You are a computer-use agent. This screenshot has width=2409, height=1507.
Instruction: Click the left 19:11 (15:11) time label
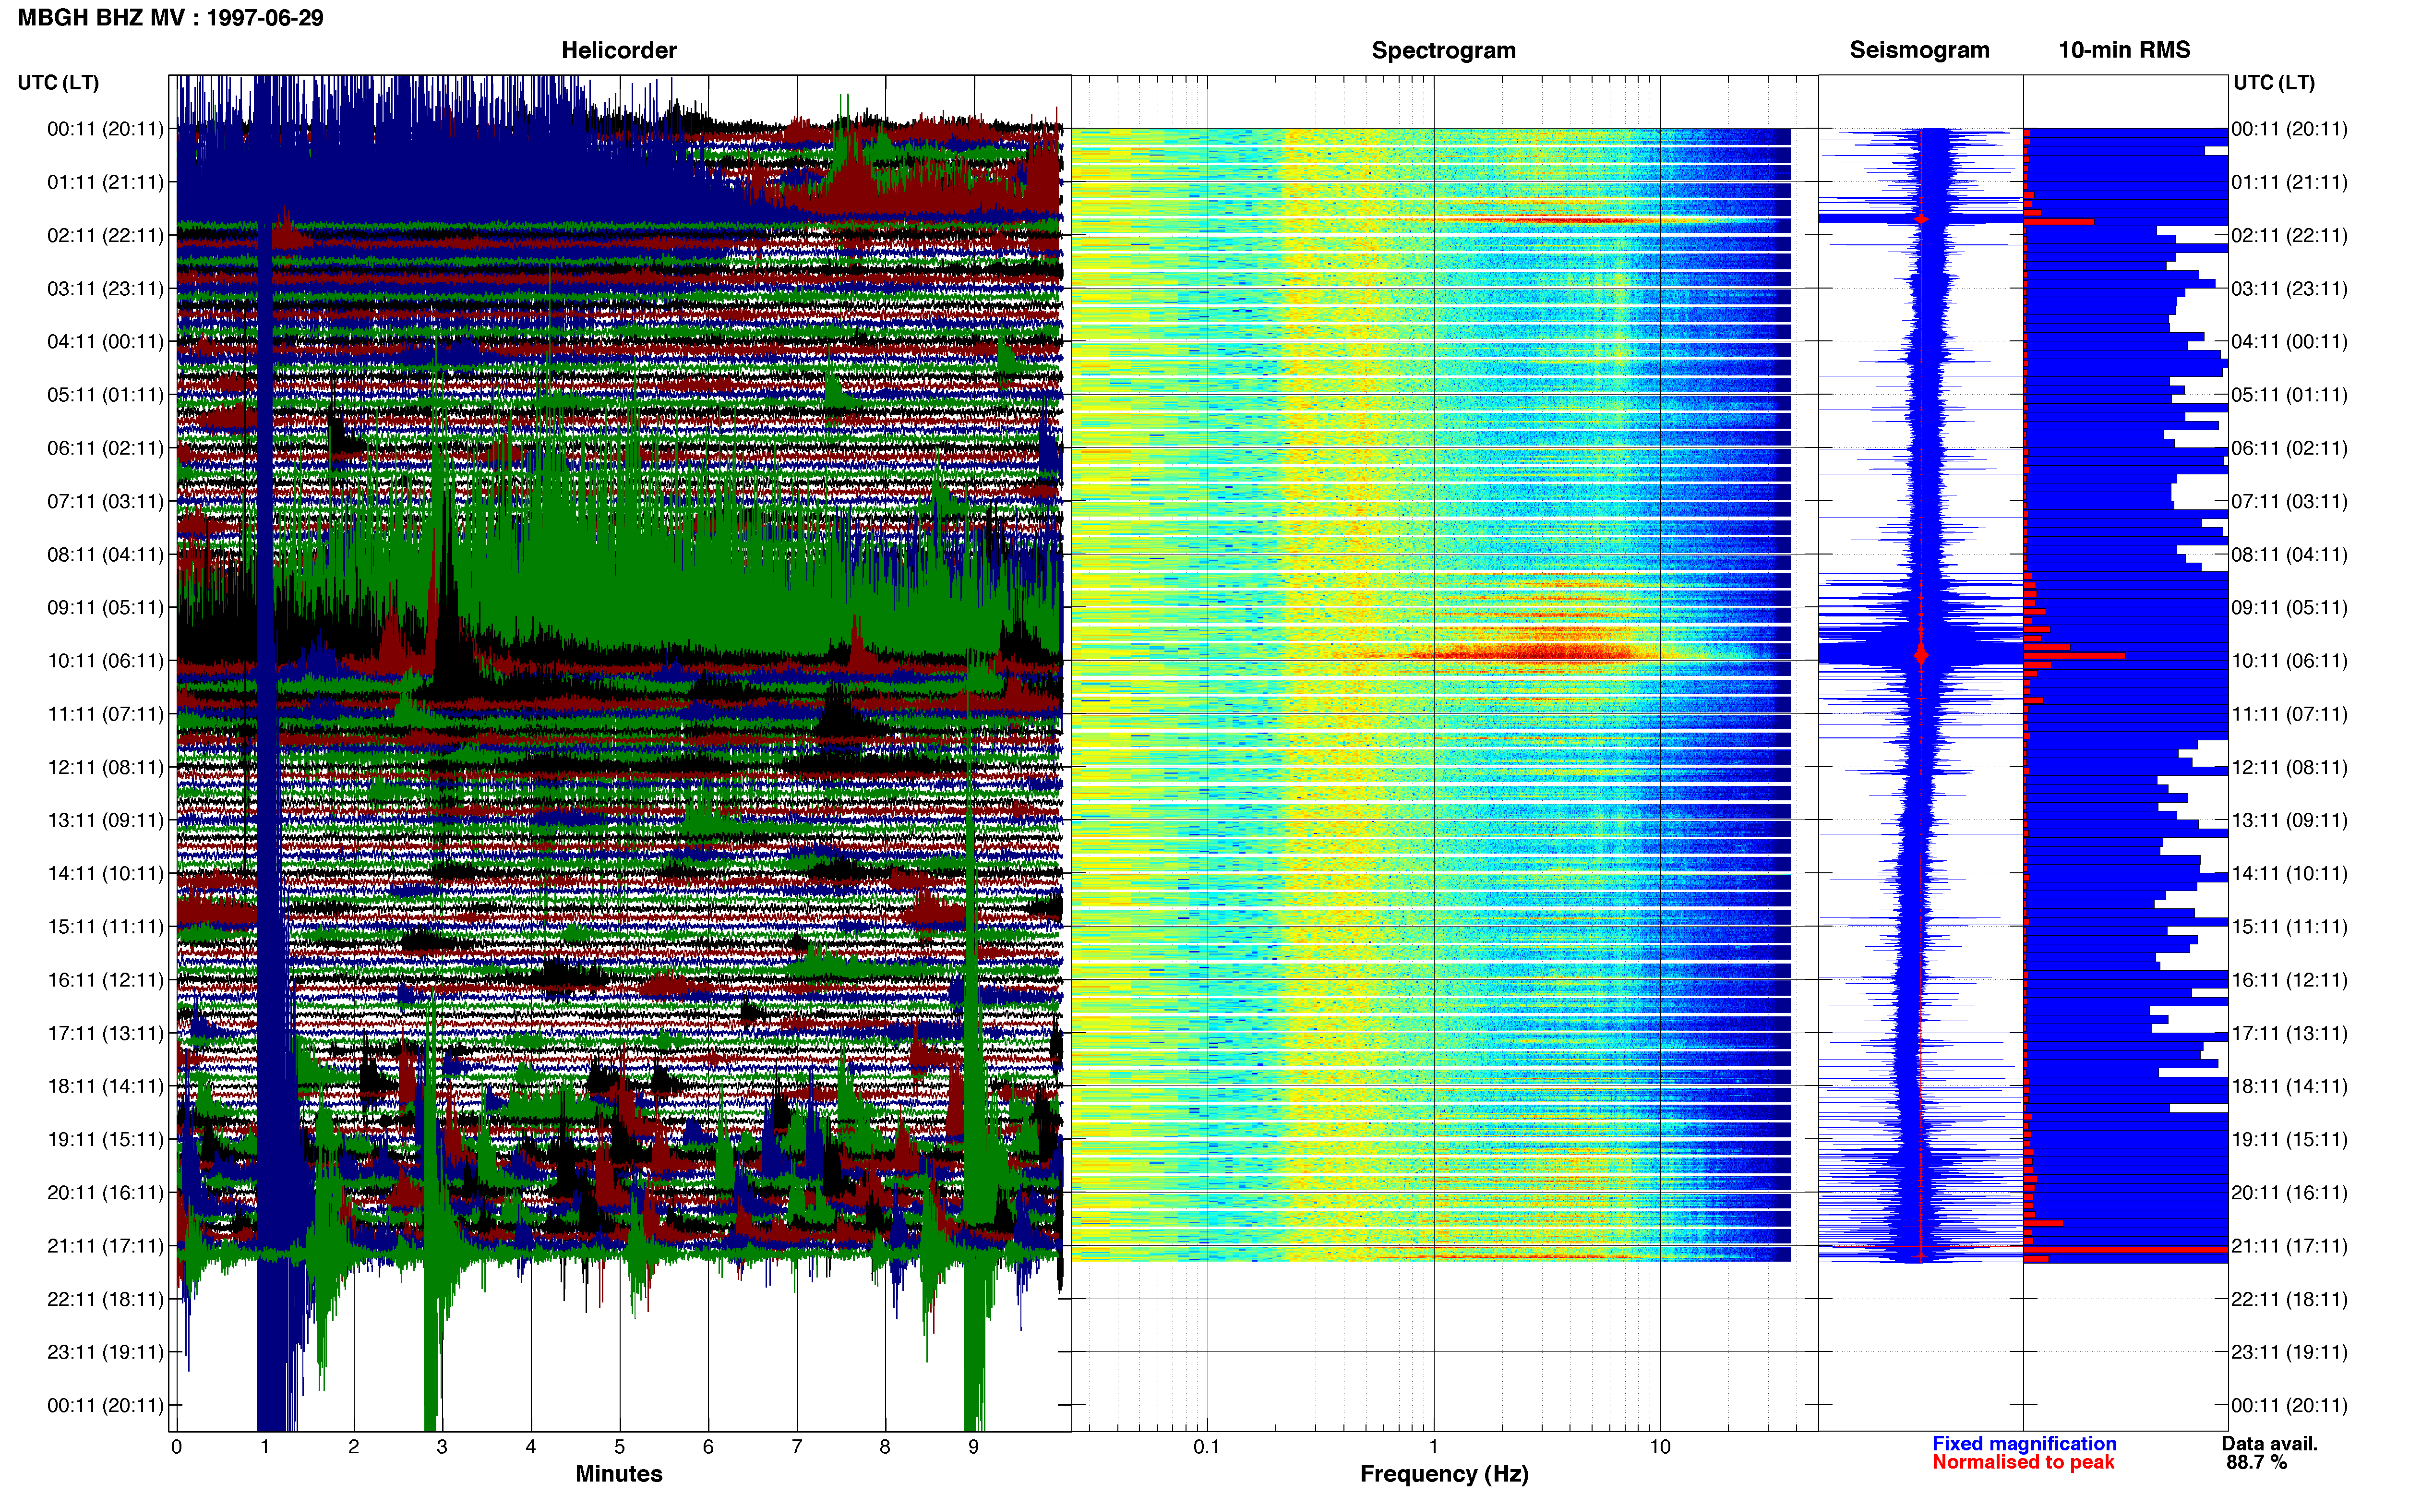click(106, 1139)
